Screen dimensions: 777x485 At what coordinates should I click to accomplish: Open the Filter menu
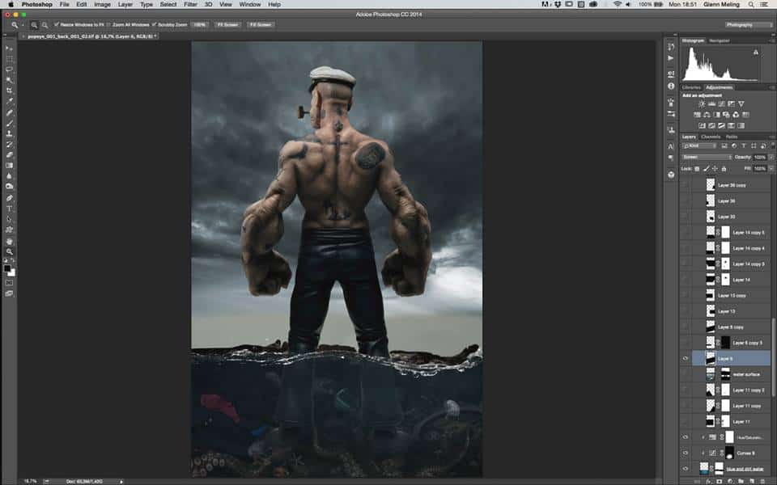(x=190, y=5)
